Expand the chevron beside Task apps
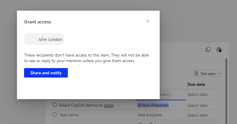237x124 pixels. (x=219, y=74)
